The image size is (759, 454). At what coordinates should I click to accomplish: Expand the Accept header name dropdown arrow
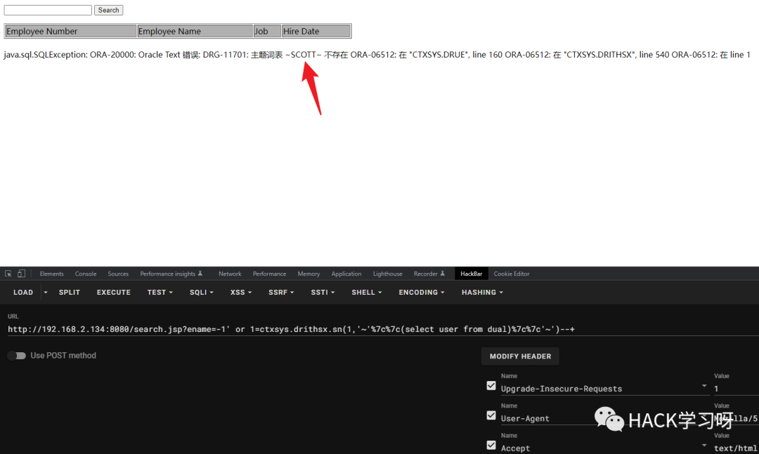pos(703,446)
